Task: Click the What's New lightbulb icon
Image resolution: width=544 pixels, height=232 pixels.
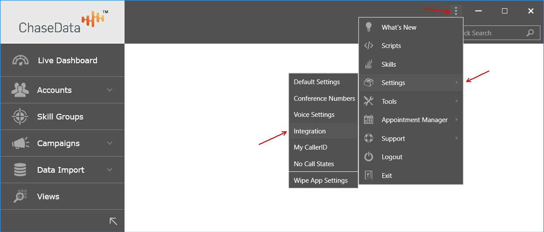Action: pos(369,27)
